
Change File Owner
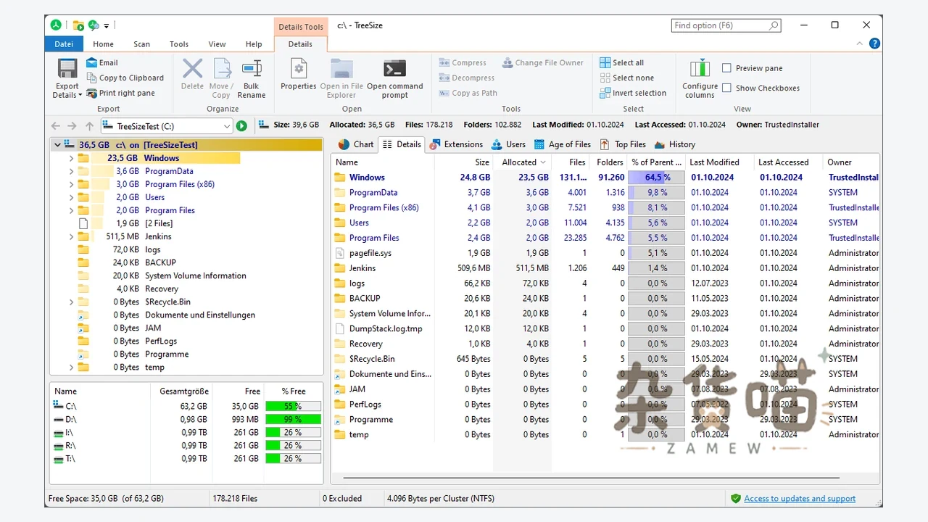[543, 63]
